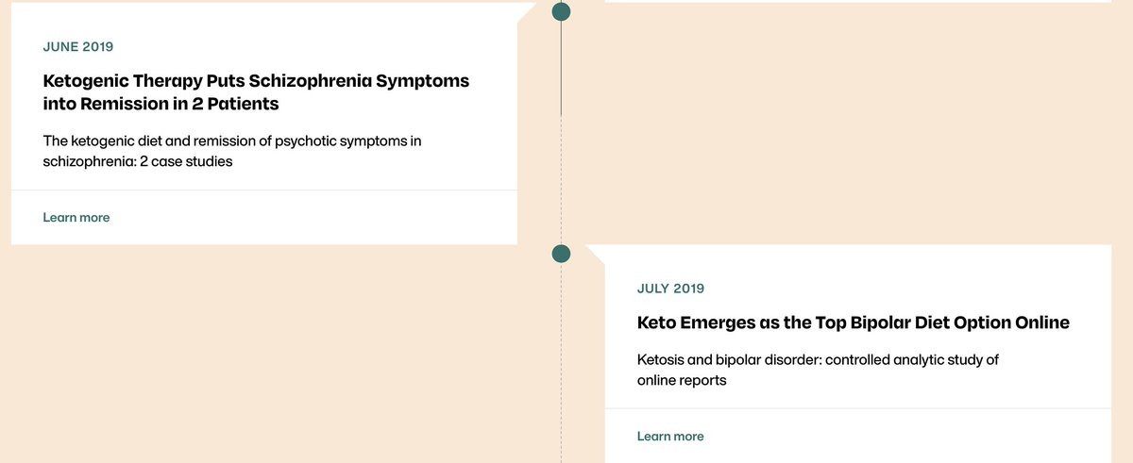Screen dimensions: 1133x463
Task: Click the partially visible white card at top right
Action: pos(857,2)
